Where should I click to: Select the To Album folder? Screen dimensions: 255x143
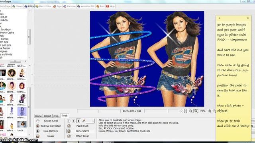click(x=6, y=29)
